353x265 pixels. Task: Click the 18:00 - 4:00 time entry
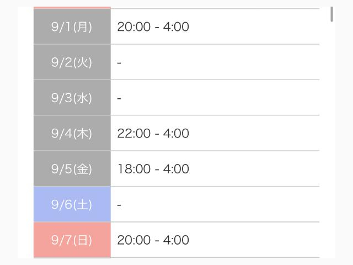[x=153, y=169]
